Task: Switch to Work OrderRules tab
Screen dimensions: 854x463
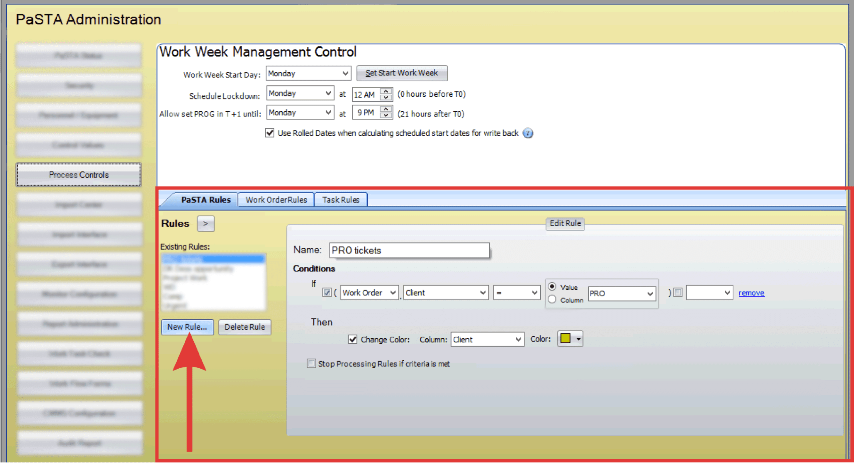Action: 276,200
